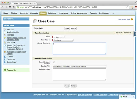
Task: Go to the Knowledge tab
Action: coord(63,13)
